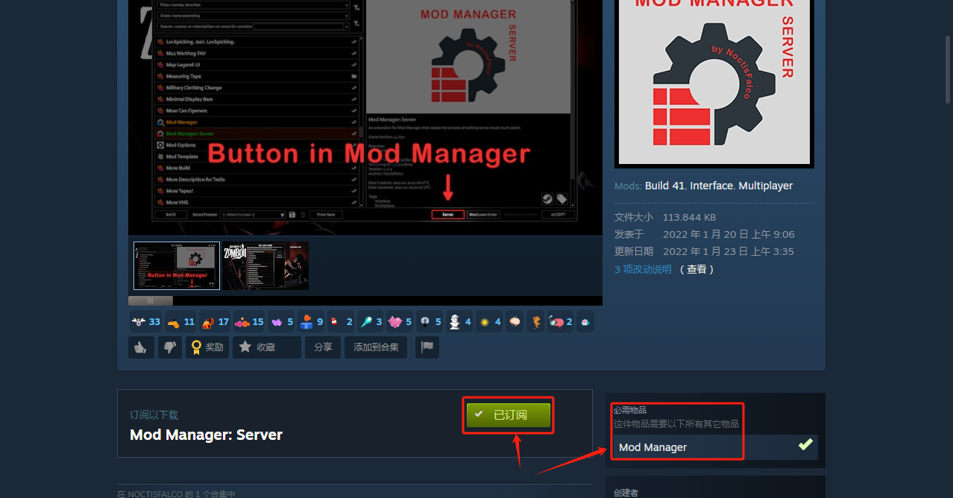Open the required item Mod Manager
This screenshot has height=498, width=953.
coord(715,447)
